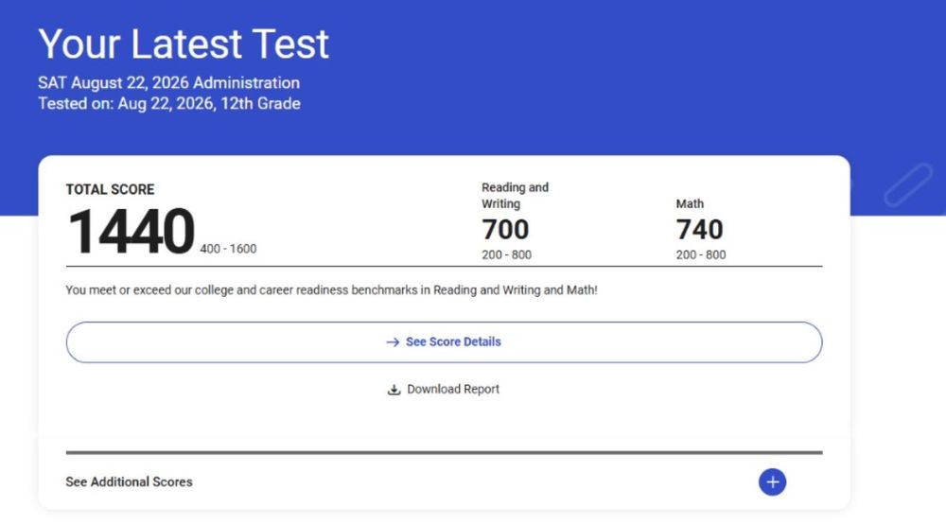This screenshot has height=524, width=946.
Task: Click the Your Latest Test heading
Action: 184,44
